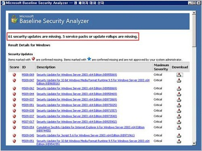Follow the description link for KB958469

77,94
